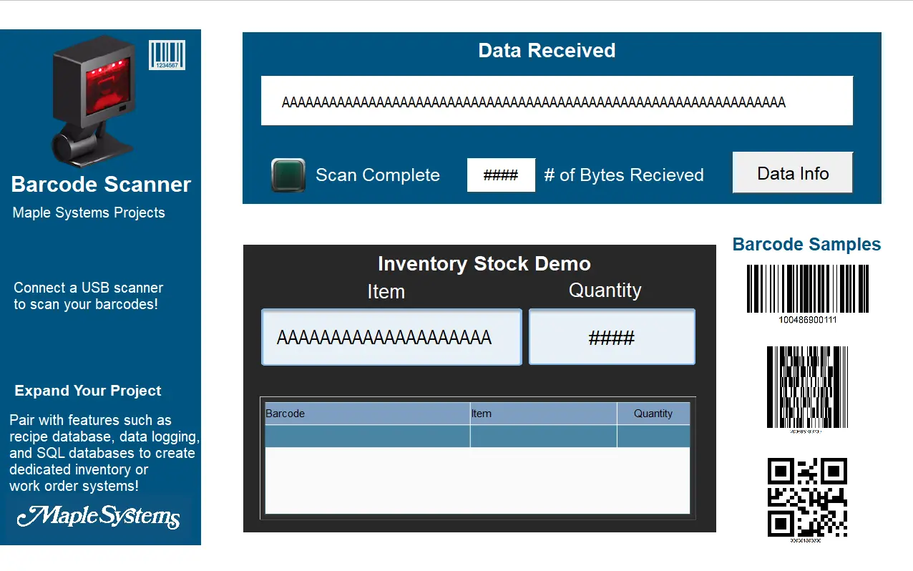
Task: Click the Expand Your Project heading
Action: [x=88, y=391]
